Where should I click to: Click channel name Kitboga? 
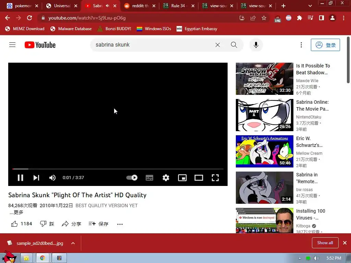tap(303, 226)
